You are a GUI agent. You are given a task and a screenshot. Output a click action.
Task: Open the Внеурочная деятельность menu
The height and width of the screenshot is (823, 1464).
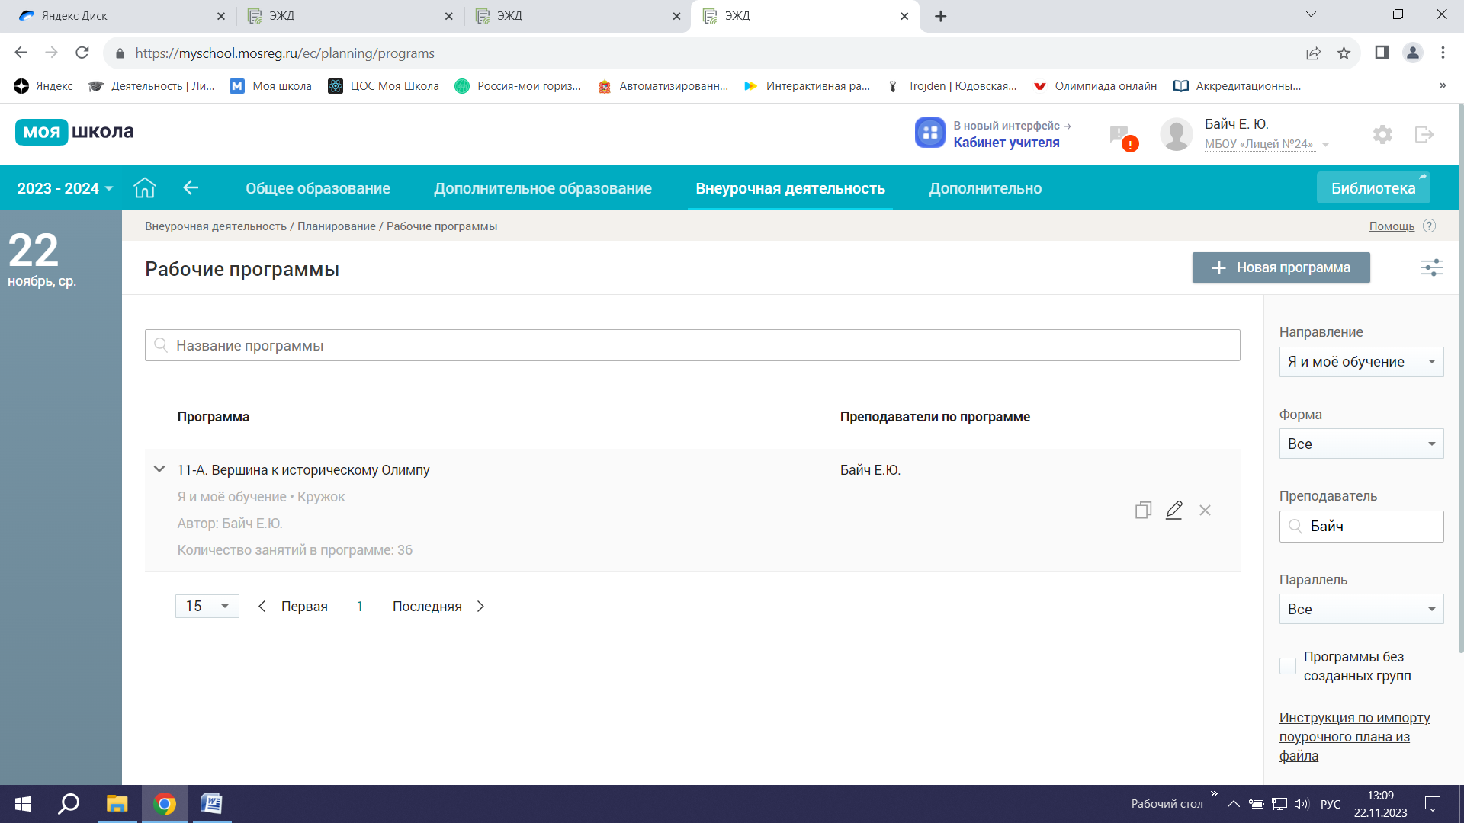pos(790,188)
